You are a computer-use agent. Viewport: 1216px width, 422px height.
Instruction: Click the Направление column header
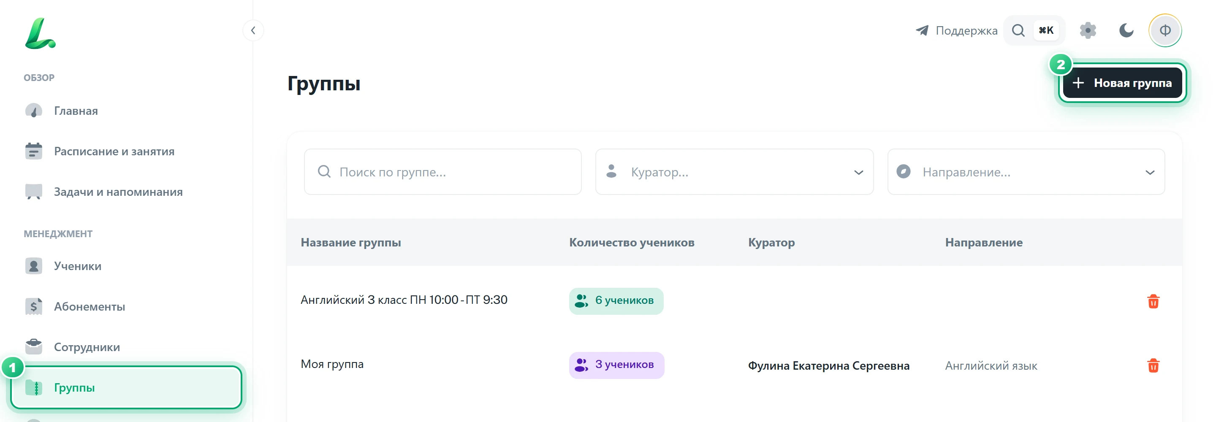[984, 243]
